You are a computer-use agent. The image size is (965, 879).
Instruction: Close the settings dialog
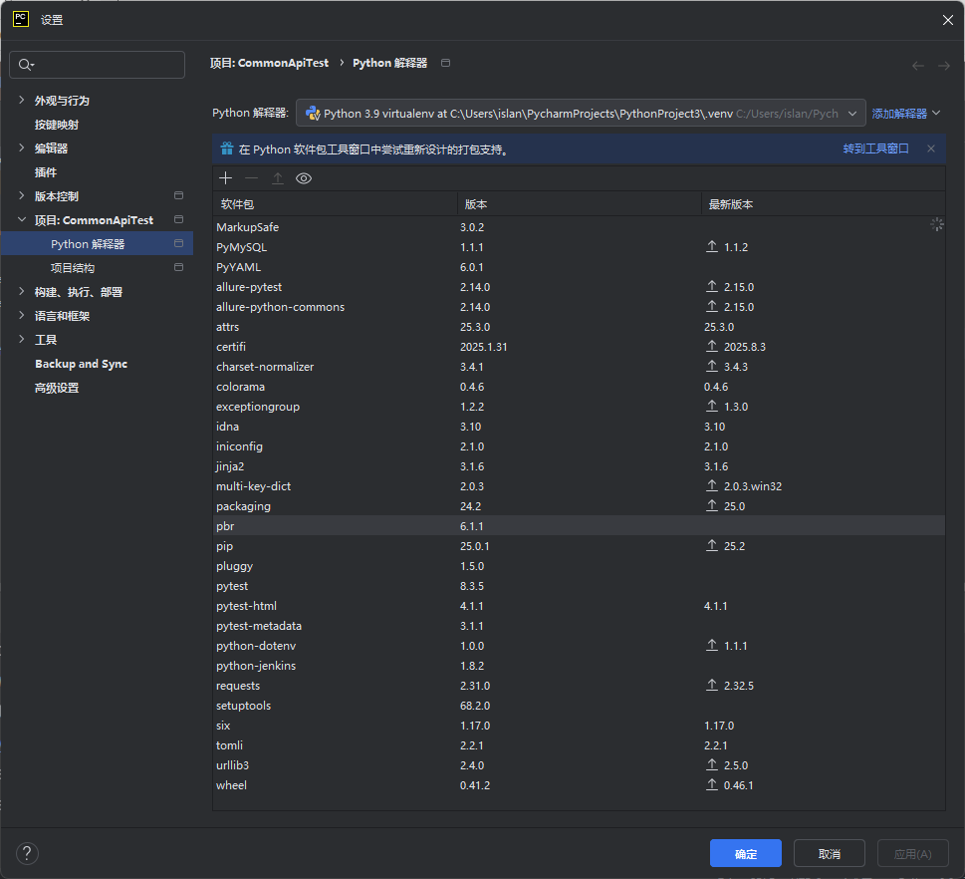pyautogui.click(x=947, y=20)
